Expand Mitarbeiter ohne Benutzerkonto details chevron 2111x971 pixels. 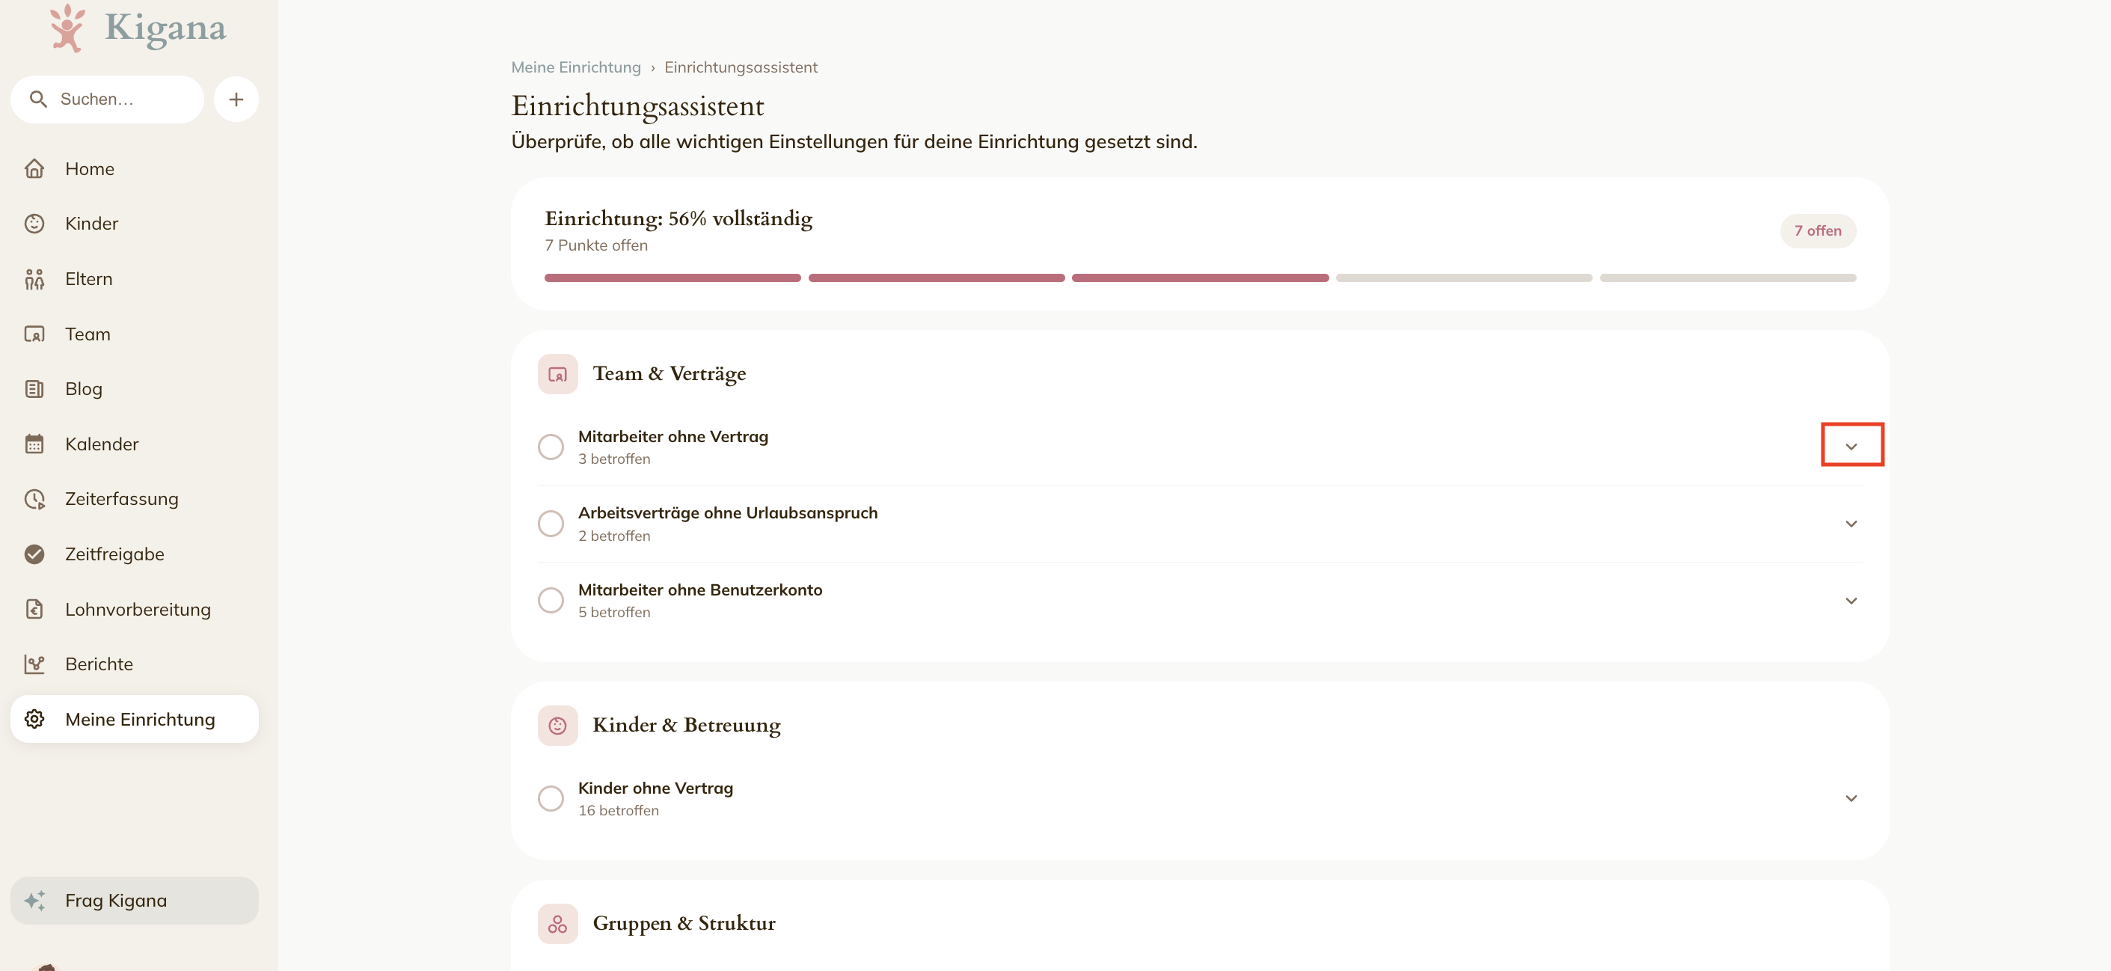pyautogui.click(x=1851, y=601)
